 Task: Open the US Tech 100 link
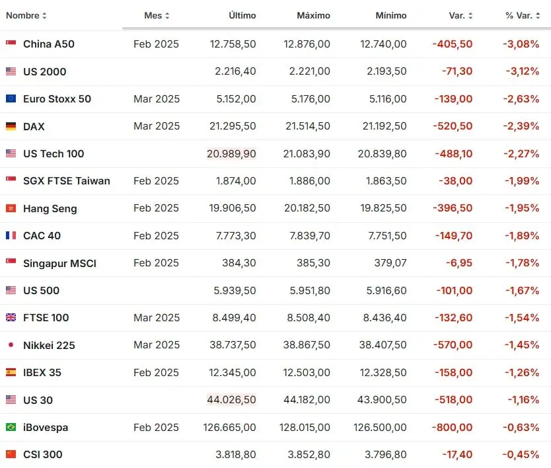click(54, 153)
